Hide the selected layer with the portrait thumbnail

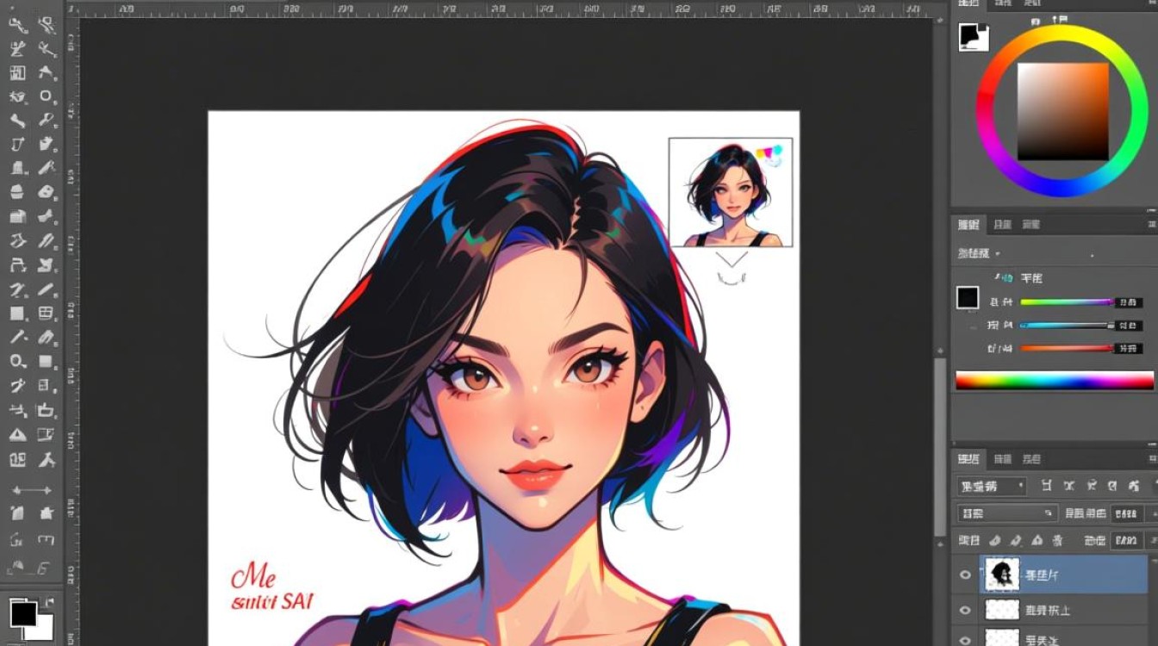click(965, 575)
